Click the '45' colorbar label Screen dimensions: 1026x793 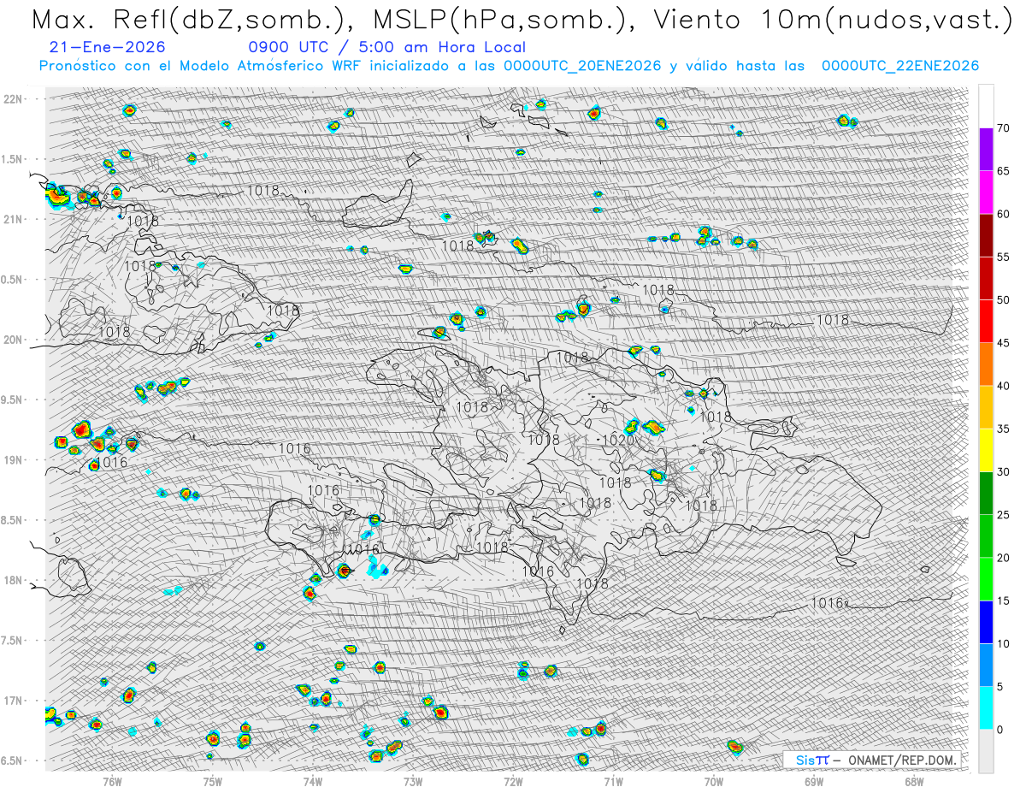pyautogui.click(x=1003, y=343)
